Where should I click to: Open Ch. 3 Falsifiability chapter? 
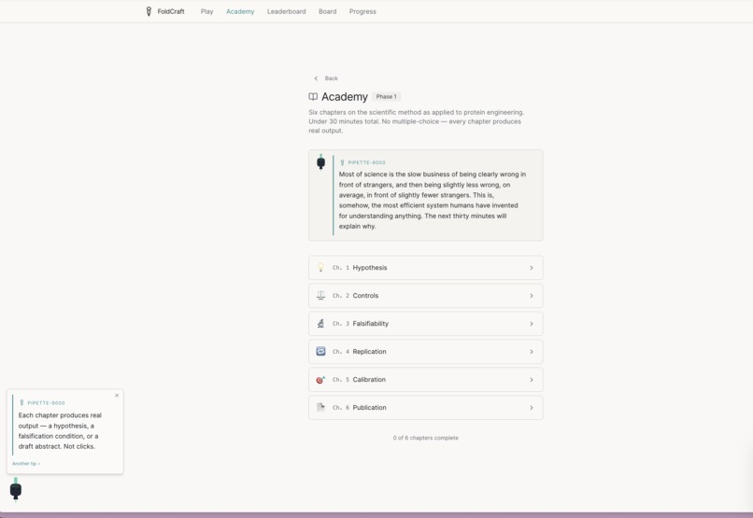(425, 324)
